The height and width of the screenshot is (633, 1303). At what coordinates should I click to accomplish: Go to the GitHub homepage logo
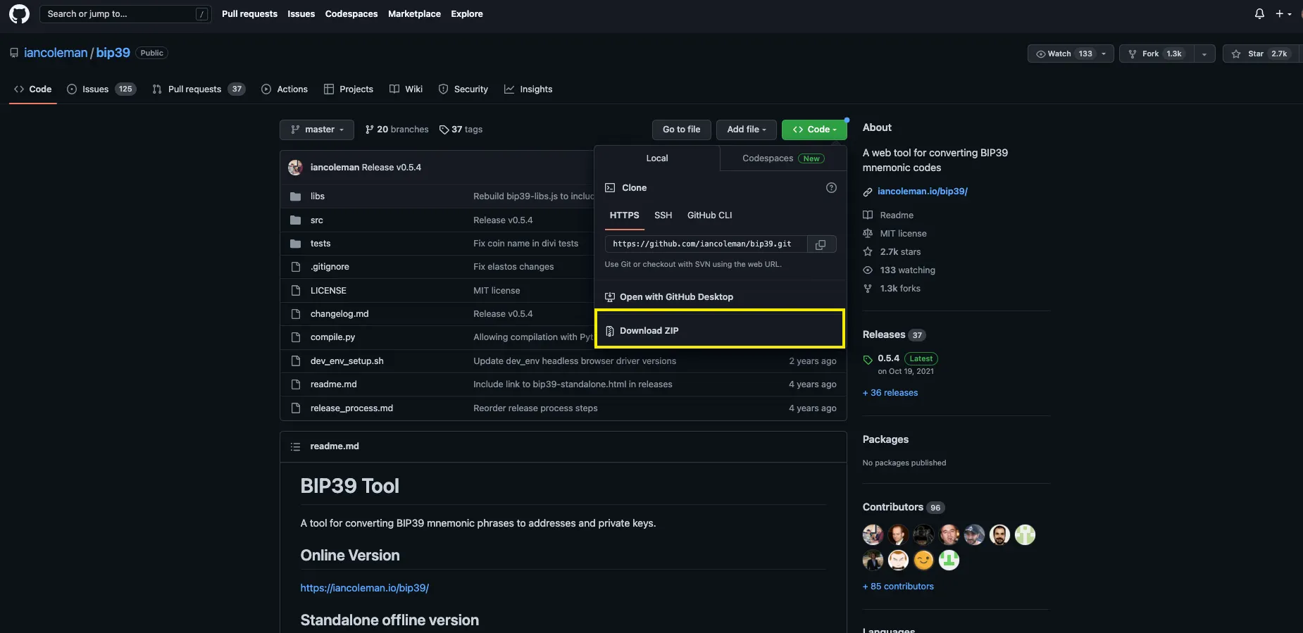pos(19,14)
